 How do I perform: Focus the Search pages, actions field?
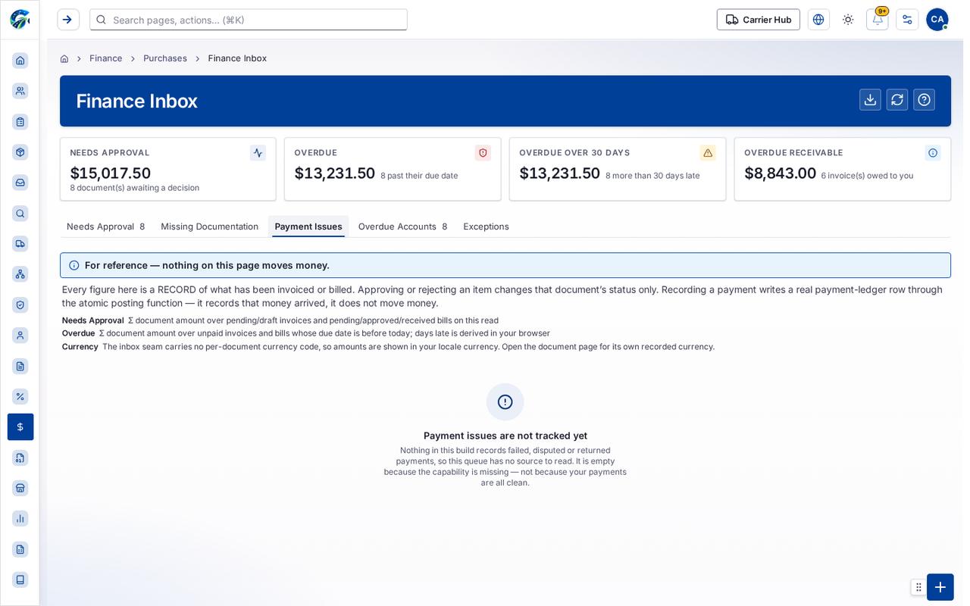click(249, 20)
